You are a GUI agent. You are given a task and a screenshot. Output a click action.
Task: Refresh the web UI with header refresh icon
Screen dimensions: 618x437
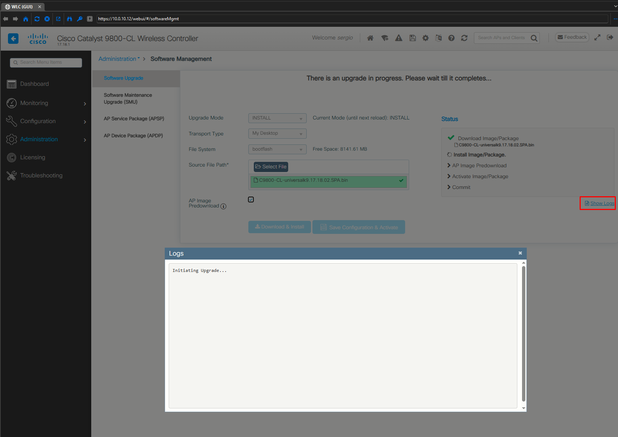464,38
